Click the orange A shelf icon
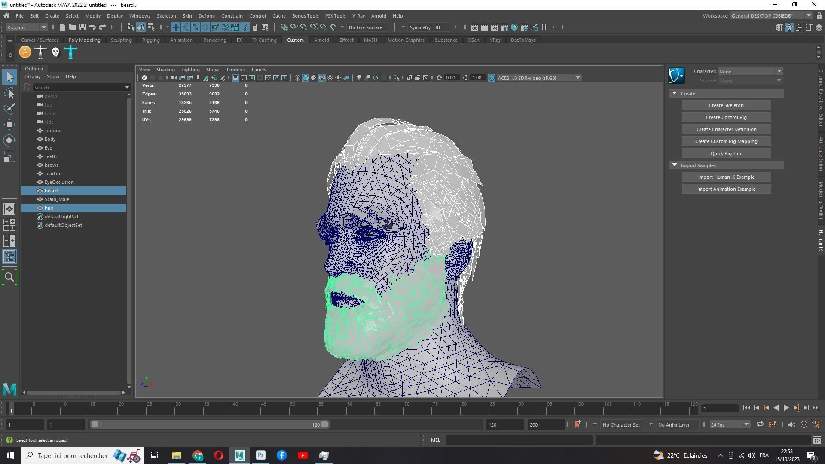The width and height of the screenshot is (825, 464). [x=25, y=52]
